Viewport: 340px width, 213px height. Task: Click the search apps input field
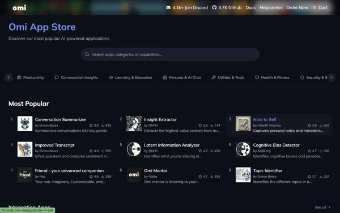click(x=170, y=55)
